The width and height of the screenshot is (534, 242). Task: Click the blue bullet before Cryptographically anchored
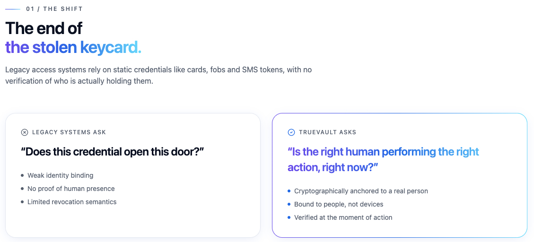(x=289, y=191)
